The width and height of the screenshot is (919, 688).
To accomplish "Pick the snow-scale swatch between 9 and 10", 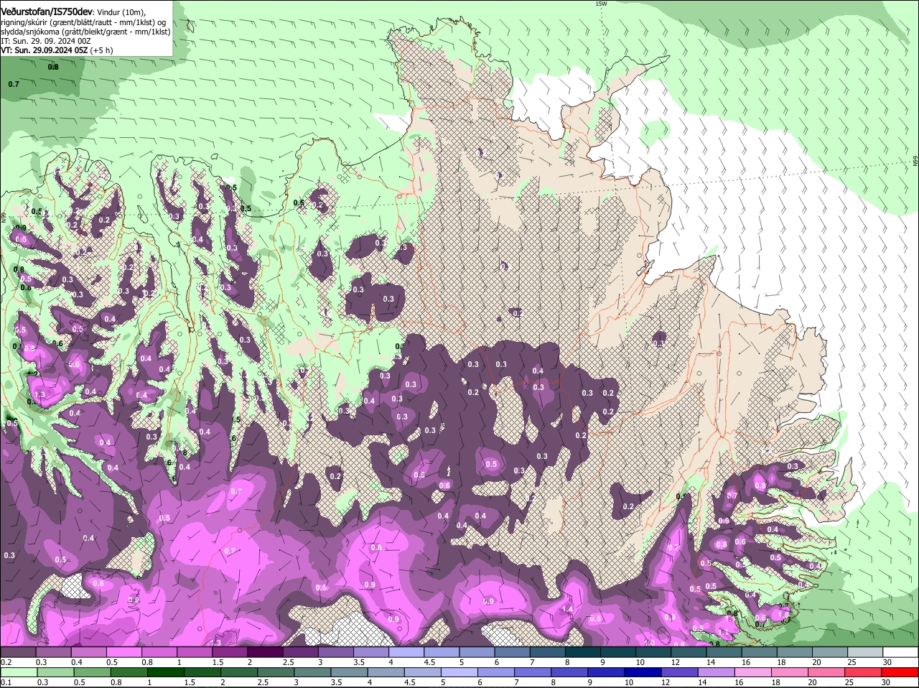I will coord(617,652).
